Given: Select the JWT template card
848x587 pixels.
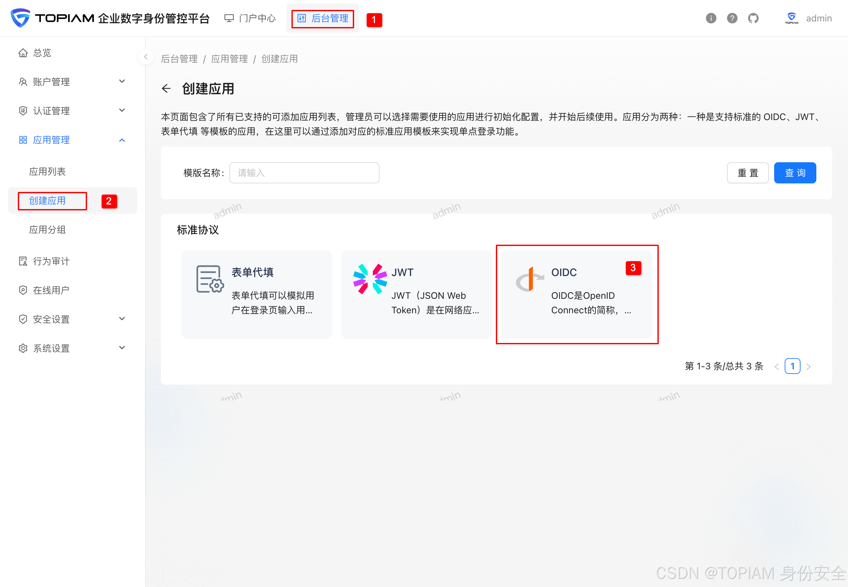Looking at the screenshot, I should [416, 294].
